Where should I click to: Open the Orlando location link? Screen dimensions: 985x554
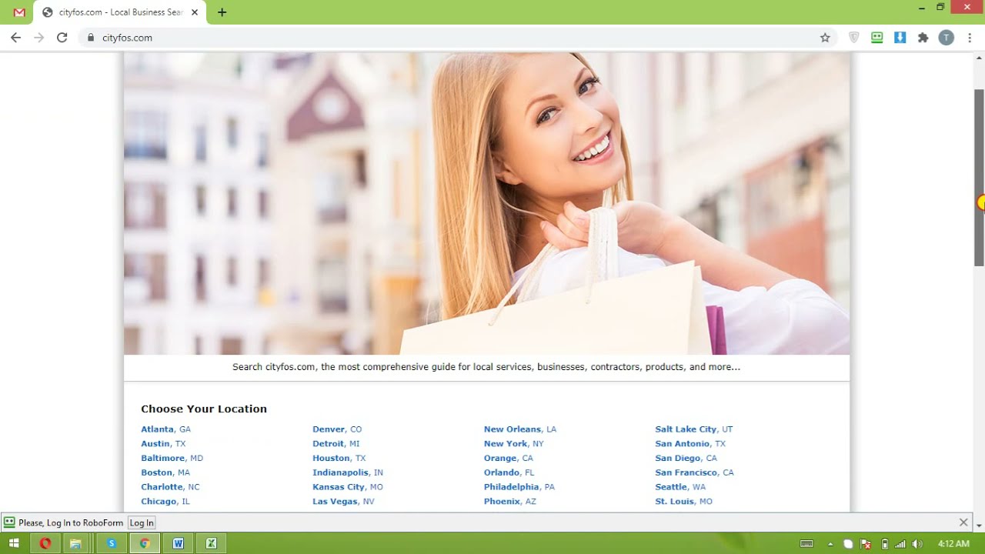click(509, 472)
